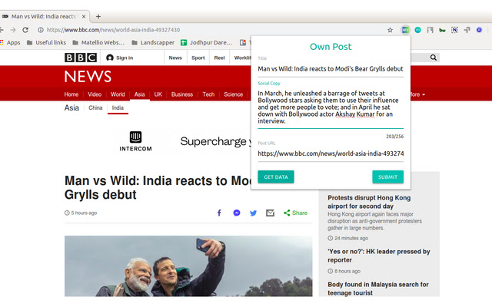Go to the Business news tab
Viewport: 492px width, 307px height.
coord(182,94)
